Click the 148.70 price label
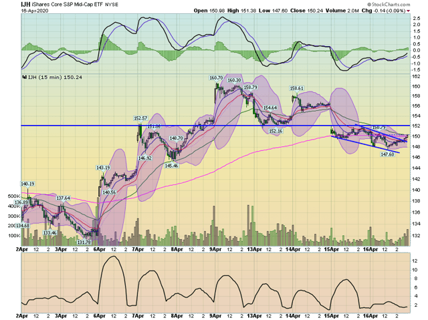The height and width of the screenshot is (320, 428). coord(176,138)
